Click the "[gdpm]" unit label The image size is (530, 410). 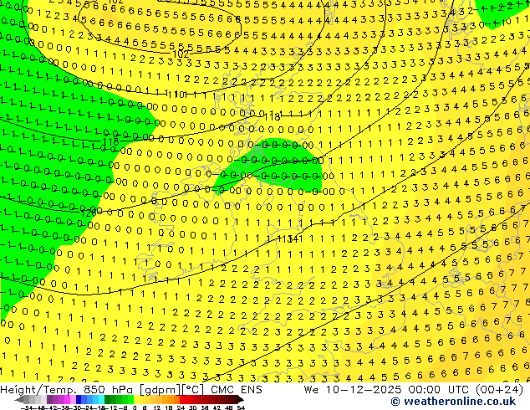(x=161, y=390)
